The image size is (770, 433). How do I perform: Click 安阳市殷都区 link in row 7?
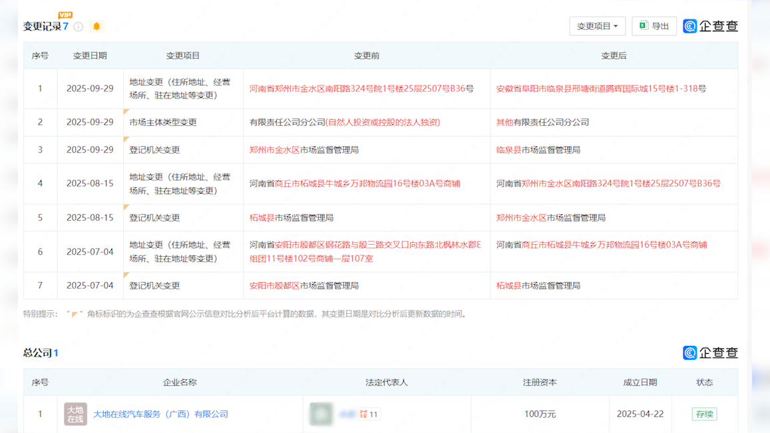pos(274,285)
